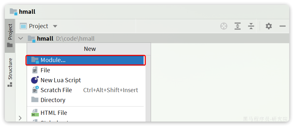Click the locate target crosshair icon
294x127 pixels.
point(224,26)
